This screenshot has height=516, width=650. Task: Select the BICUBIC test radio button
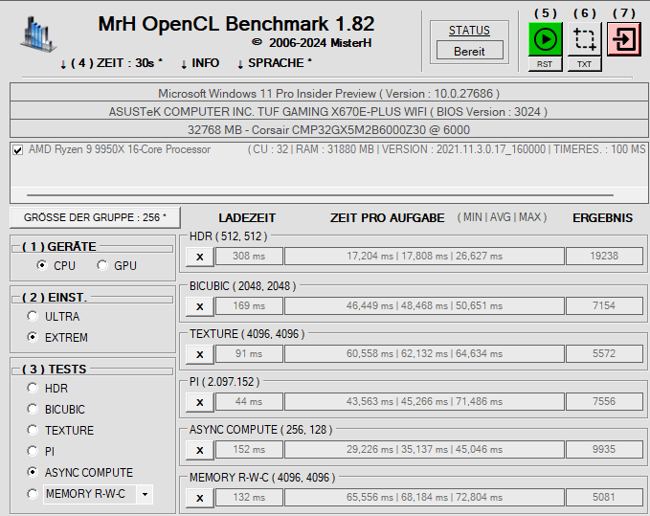[x=33, y=409]
